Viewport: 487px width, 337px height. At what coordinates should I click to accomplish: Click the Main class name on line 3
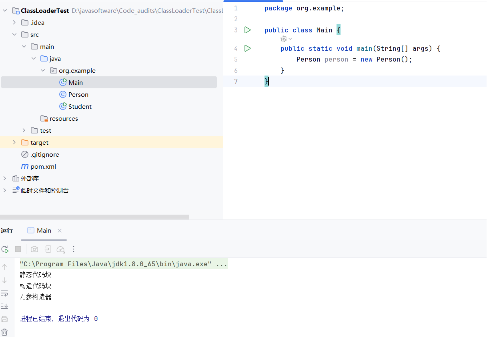pos(324,30)
